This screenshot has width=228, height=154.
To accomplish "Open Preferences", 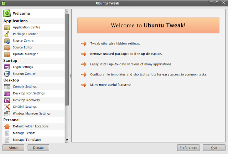I will click(x=188, y=148).
